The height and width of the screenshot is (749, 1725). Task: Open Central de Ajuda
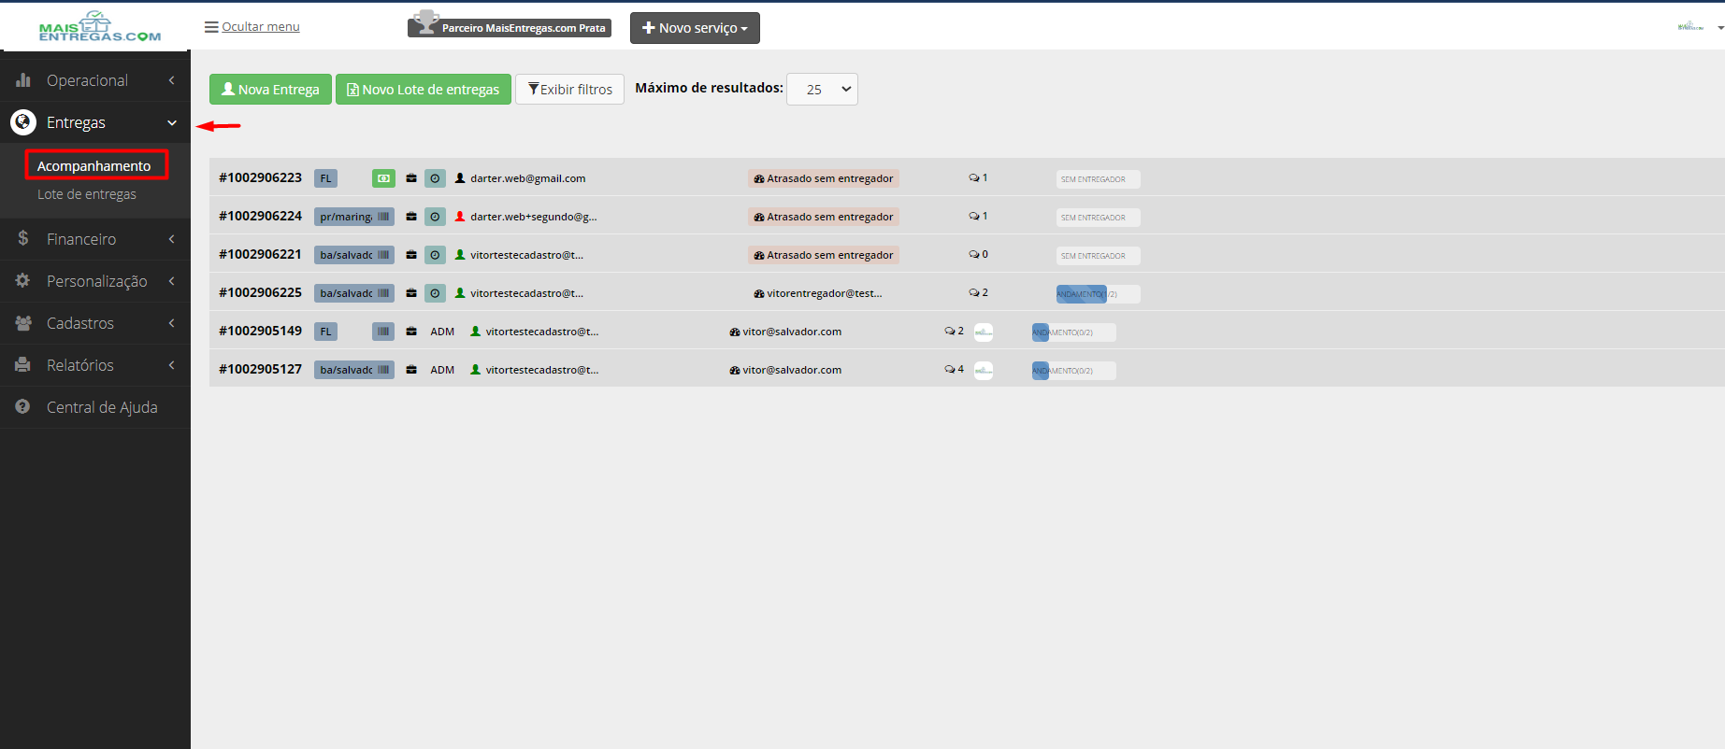(x=95, y=407)
